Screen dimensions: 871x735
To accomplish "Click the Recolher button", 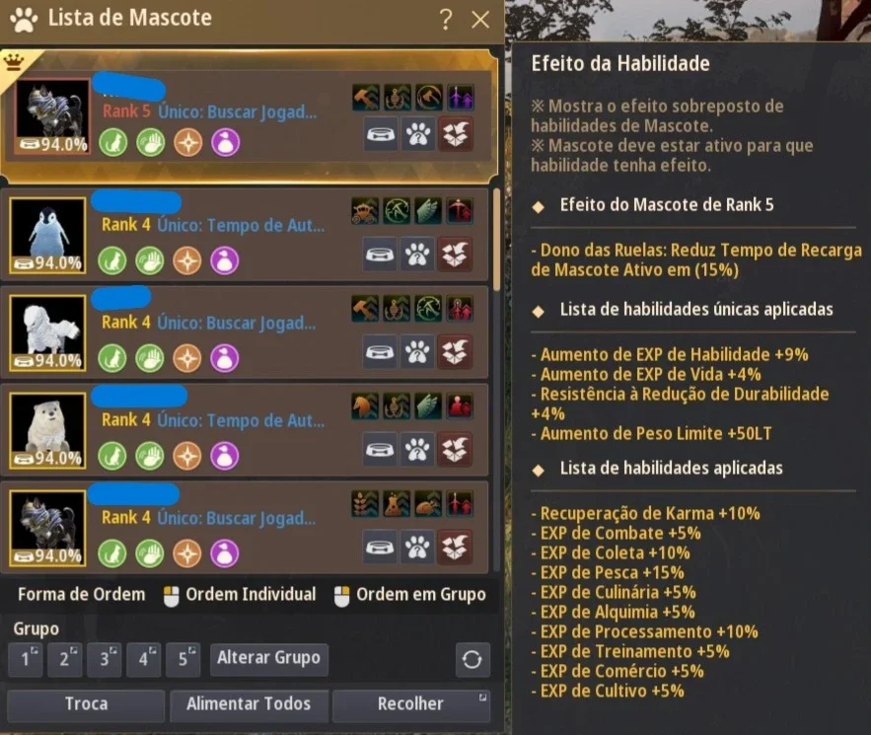I will click(411, 704).
